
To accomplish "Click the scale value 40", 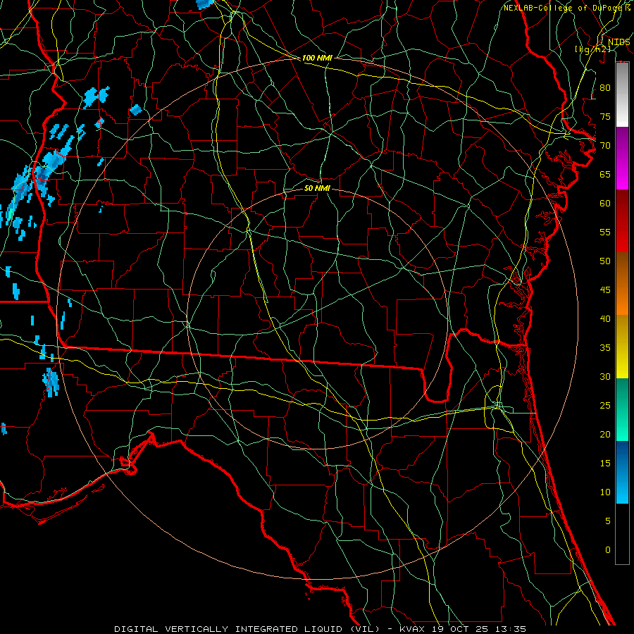I will (605, 318).
